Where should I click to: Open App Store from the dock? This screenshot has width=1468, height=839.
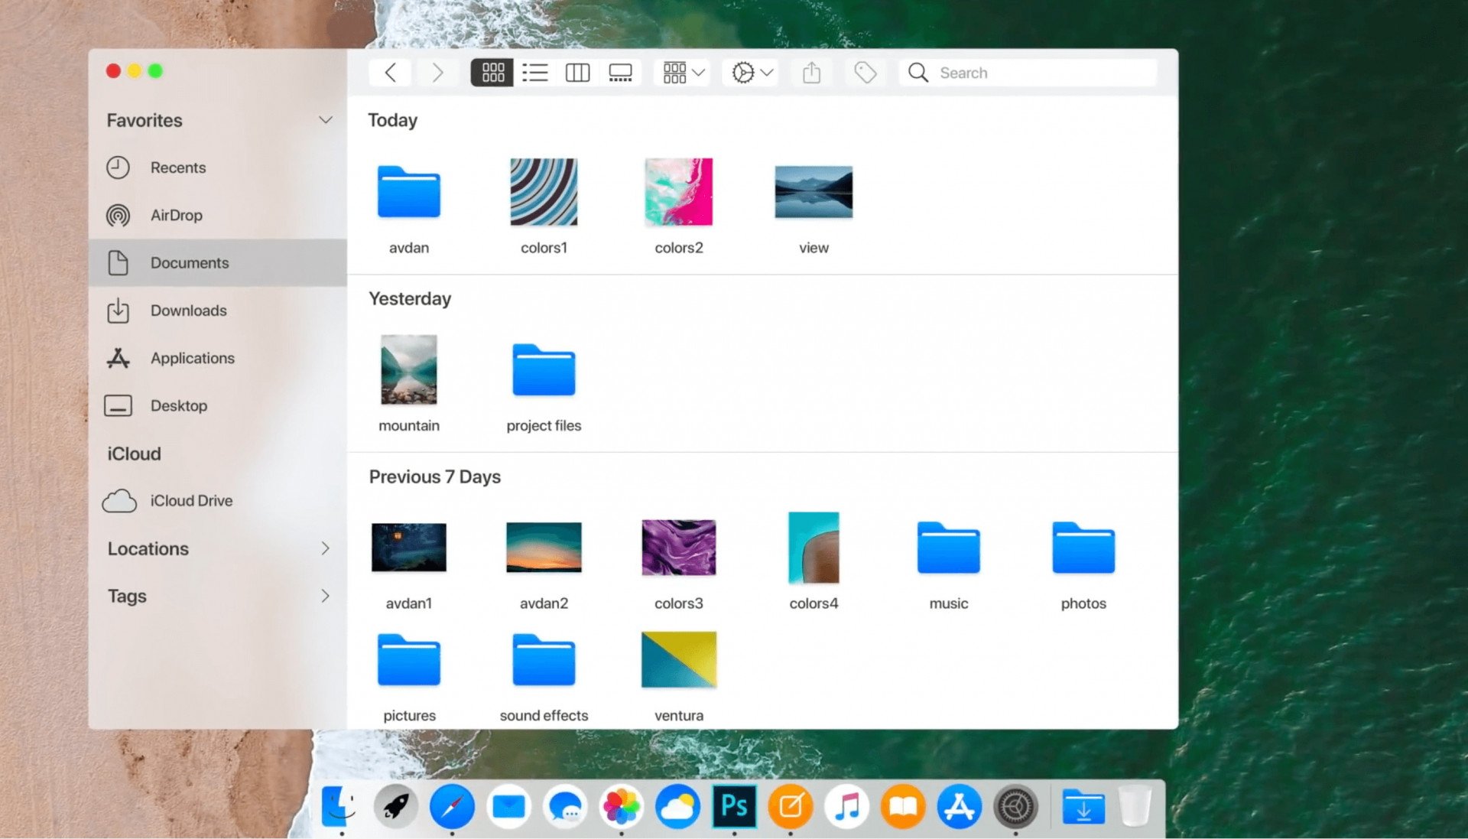(960, 806)
